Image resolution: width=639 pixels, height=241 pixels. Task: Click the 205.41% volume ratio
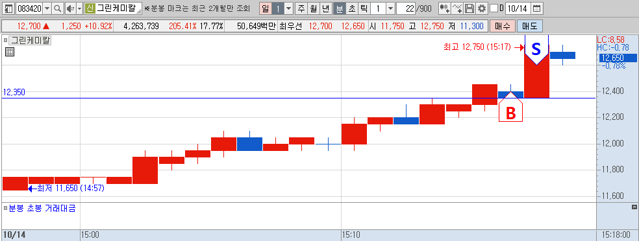(182, 27)
